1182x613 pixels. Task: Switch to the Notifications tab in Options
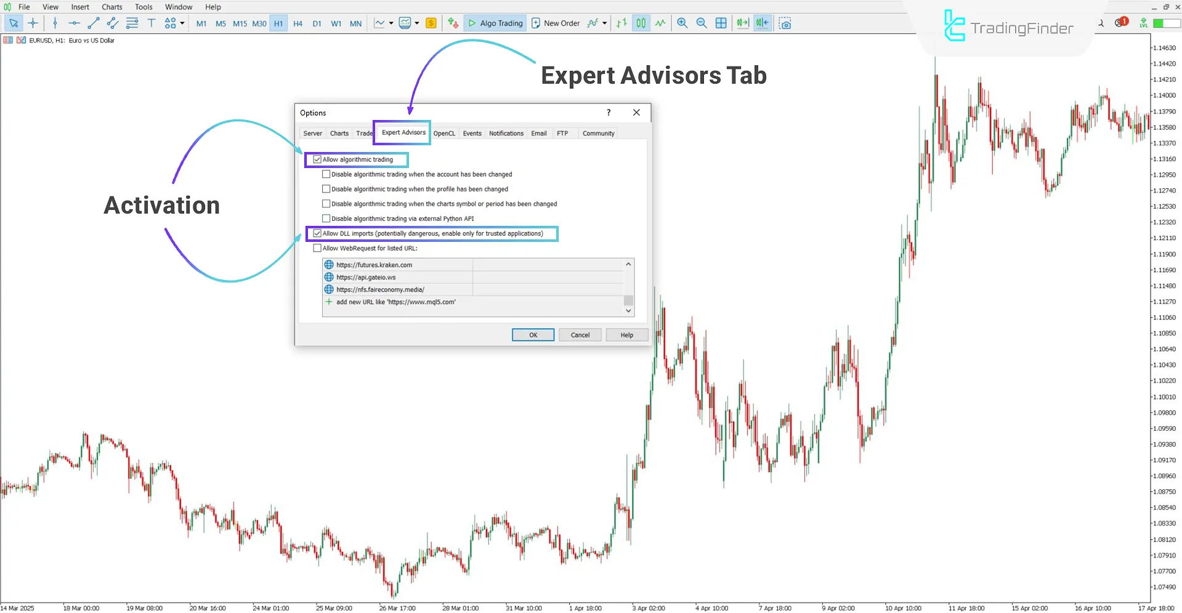(x=506, y=133)
